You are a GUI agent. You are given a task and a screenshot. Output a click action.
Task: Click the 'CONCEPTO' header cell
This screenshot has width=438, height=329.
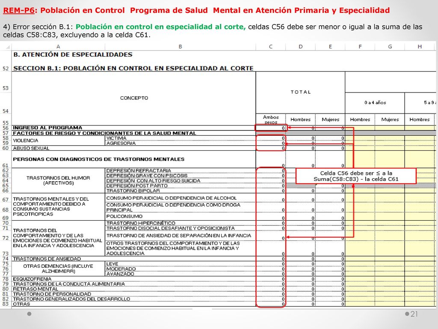pos(134,98)
